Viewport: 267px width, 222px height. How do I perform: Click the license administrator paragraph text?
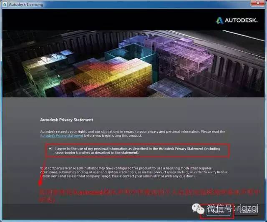click(134, 172)
